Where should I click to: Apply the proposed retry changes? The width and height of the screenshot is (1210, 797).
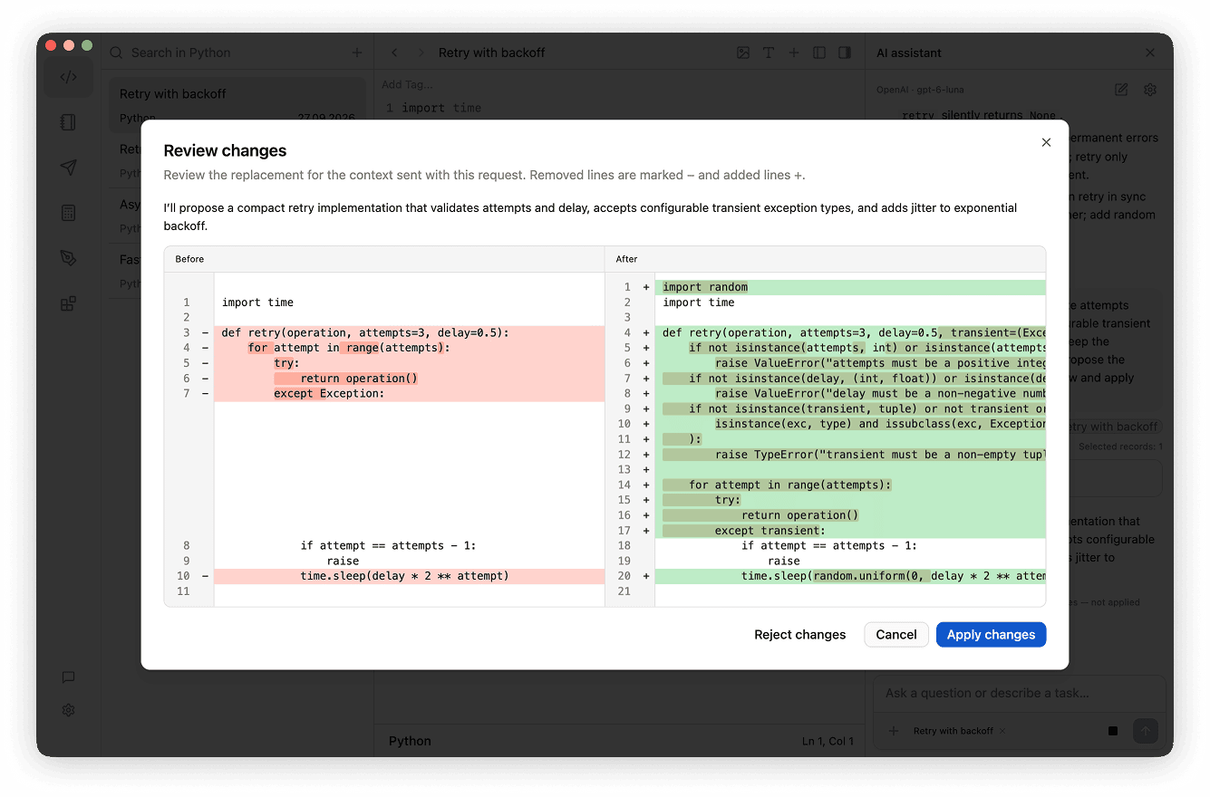(991, 635)
